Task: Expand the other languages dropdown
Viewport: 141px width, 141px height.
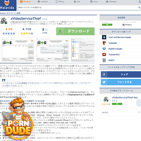Action: pos(120,112)
